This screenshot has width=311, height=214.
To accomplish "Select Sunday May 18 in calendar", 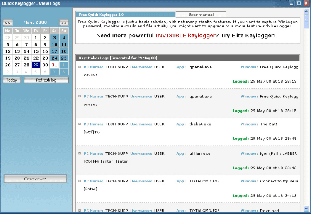I will (x=64, y=51).
